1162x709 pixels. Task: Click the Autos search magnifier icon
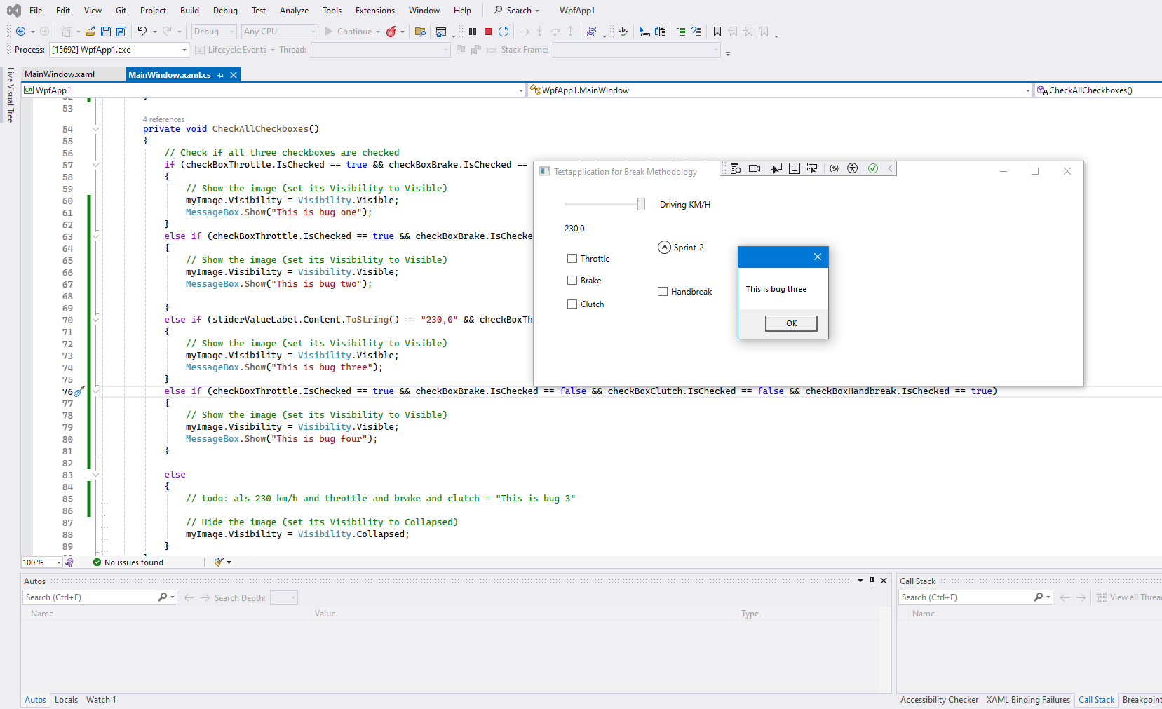point(163,597)
